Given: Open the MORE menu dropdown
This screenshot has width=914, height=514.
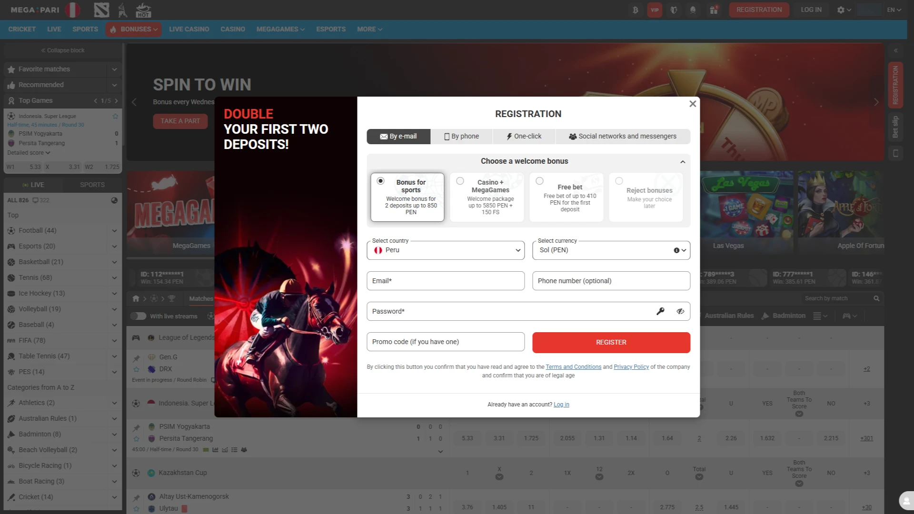Looking at the screenshot, I should 369,30.
